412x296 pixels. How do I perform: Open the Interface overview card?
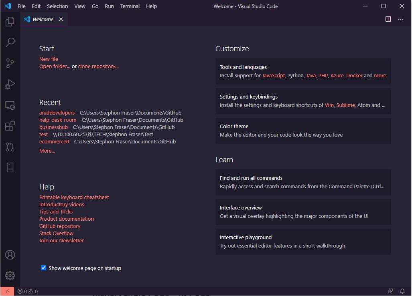point(303,212)
